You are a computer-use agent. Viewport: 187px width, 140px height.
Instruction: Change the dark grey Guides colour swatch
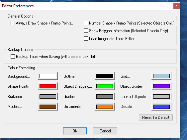pos(105,96)
